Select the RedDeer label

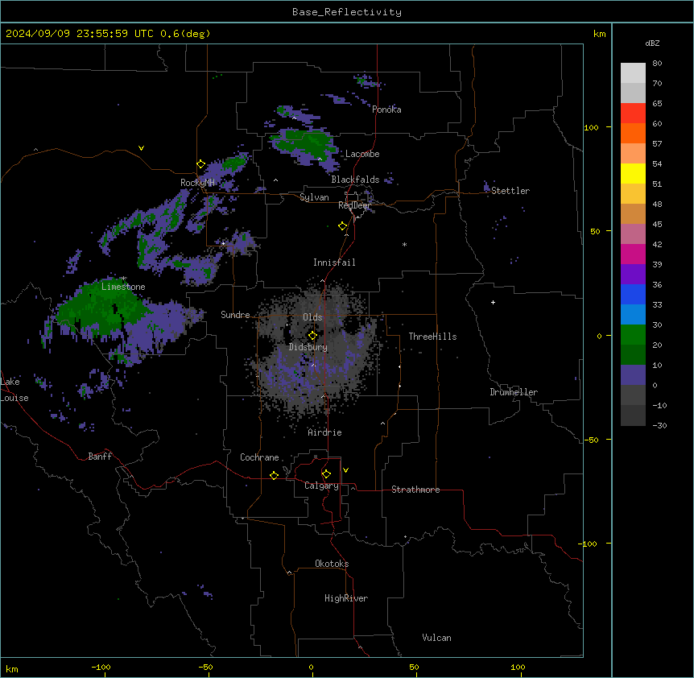[354, 205]
